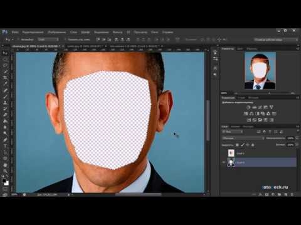Toggle visibility eye of the selected bottom layer
The width and height of the screenshot is (301, 225).
tap(224, 162)
